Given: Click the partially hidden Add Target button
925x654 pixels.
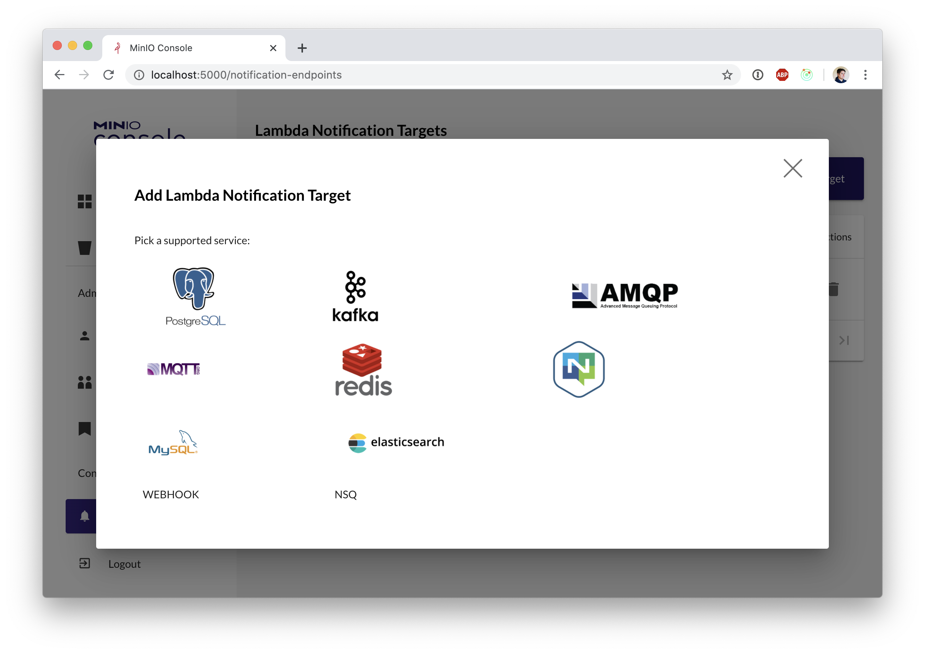Looking at the screenshot, I should pos(846,179).
